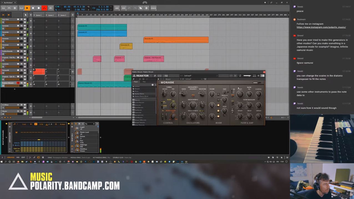This screenshot has width=354, height=199.
Task: Open the polarity_music Instagram link in chat
Action: (321, 27)
